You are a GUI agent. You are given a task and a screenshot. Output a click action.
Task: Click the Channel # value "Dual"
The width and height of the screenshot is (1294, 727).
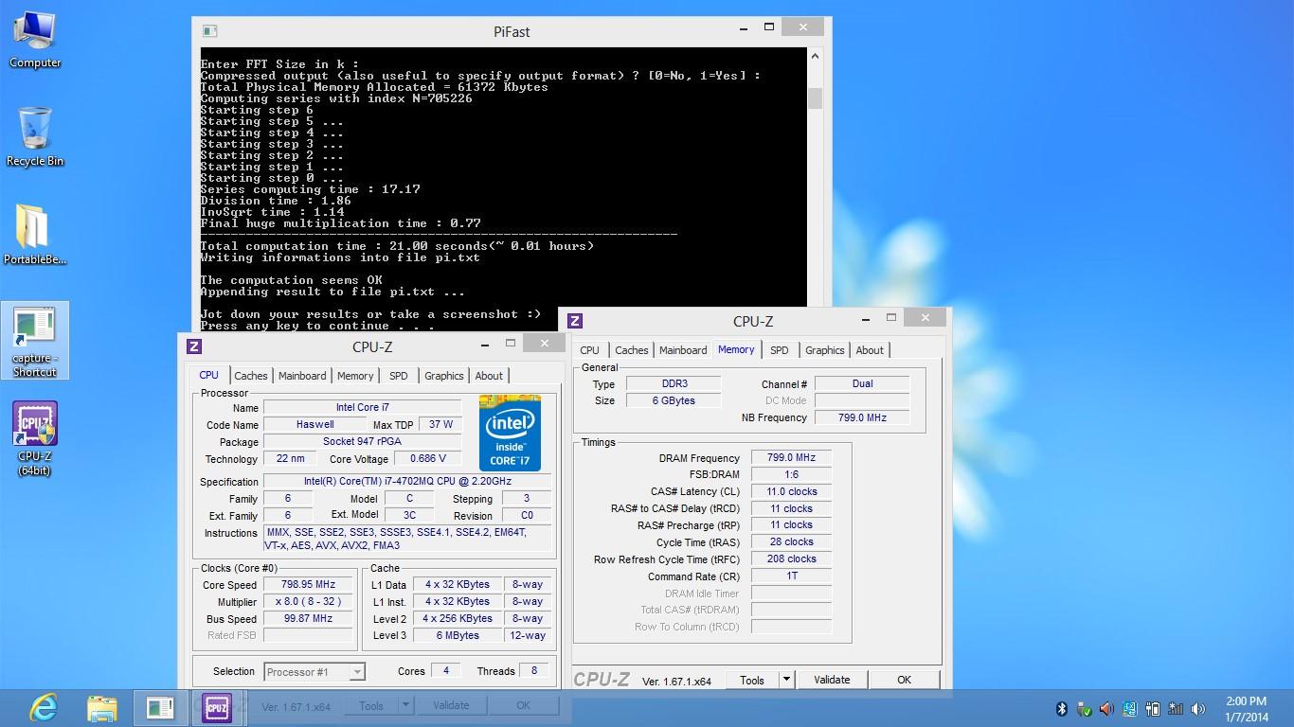tap(862, 384)
